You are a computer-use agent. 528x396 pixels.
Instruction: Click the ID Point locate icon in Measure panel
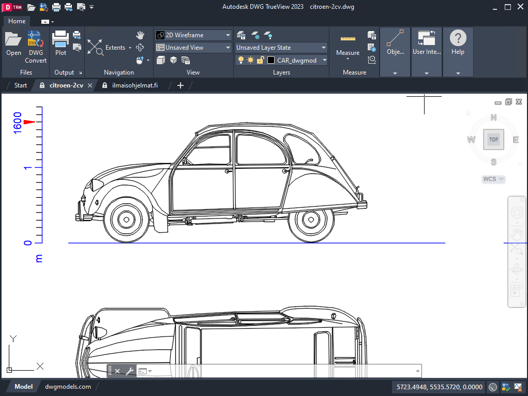(372, 60)
